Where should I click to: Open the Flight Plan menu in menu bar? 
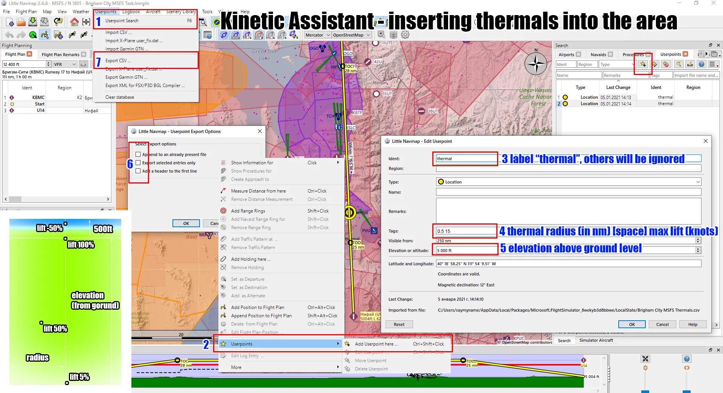[x=26, y=12]
